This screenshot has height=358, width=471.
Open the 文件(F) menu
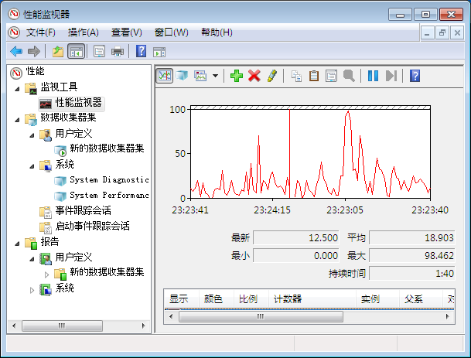(x=40, y=32)
